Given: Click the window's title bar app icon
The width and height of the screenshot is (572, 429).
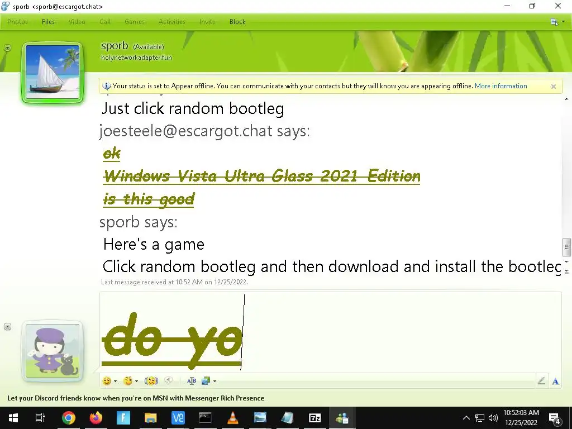Looking at the screenshot, I should click(6, 6).
